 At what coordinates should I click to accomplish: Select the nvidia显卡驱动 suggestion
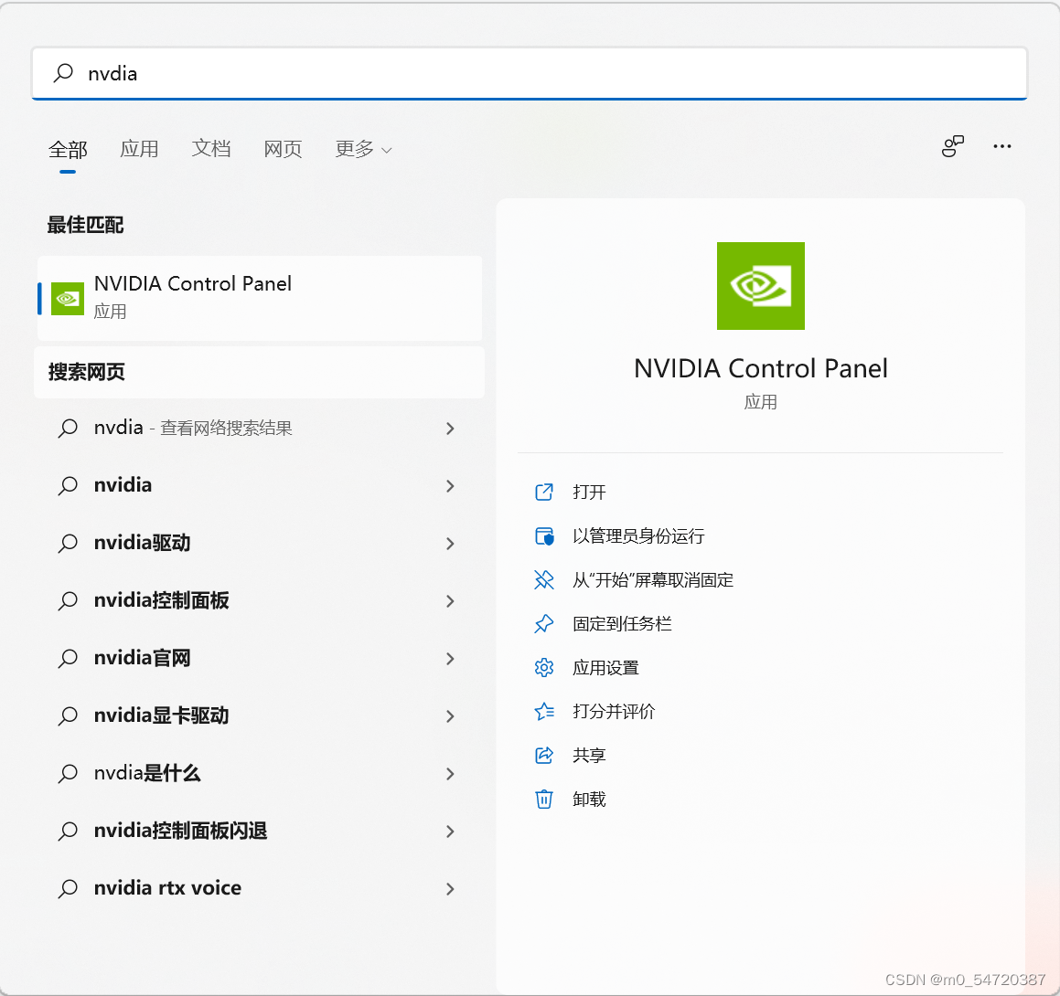pyautogui.click(x=261, y=715)
